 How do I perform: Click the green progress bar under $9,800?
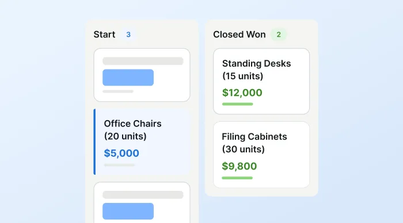(x=237, y=178)
